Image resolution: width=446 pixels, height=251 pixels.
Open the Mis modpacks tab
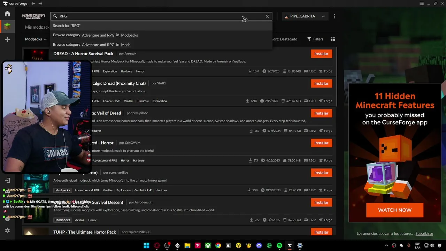click(x=38, y=27)
